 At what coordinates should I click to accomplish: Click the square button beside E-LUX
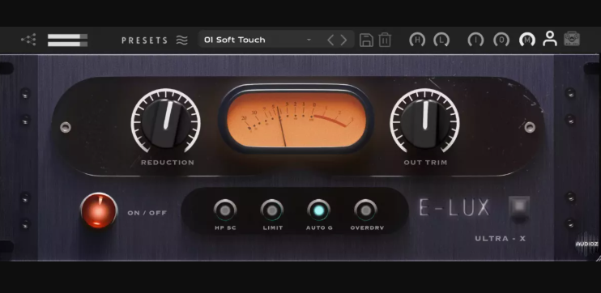[x=519, y=207]
